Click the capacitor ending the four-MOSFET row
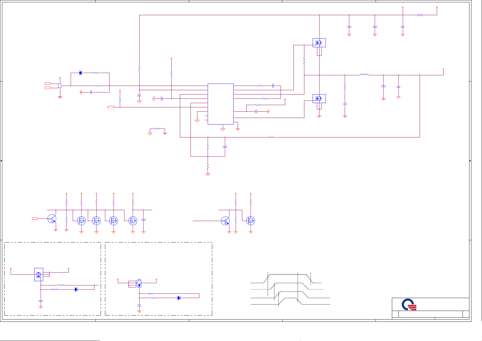The height and width of the screenshot is (341, 482). tap(144, 220)
